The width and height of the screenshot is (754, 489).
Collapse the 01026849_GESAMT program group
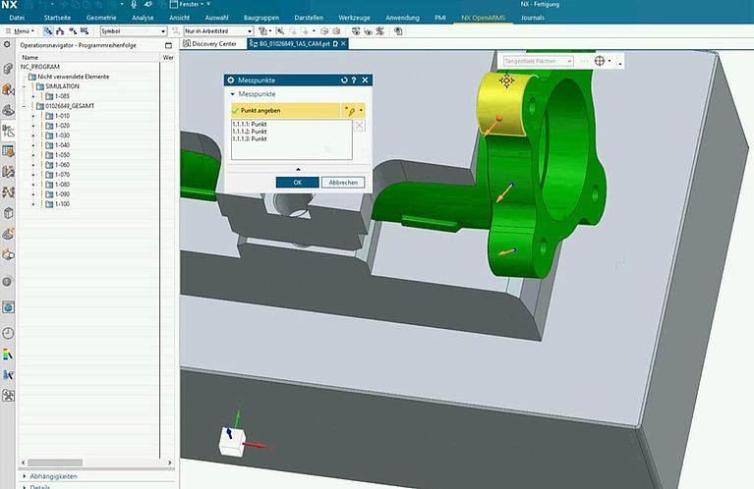(x=24, y=106)
